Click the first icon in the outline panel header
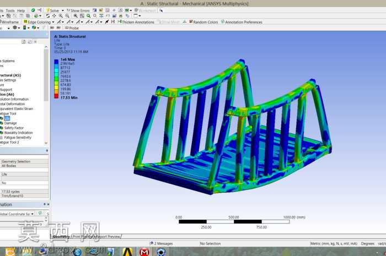Screen dimensions: 386x256 [x=23, y=42]
